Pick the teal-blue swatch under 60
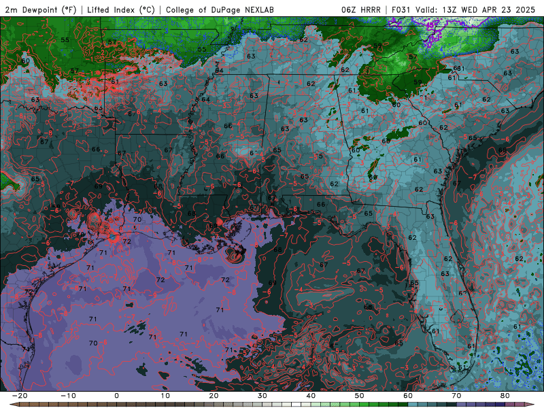544x408 pixels. coord(413,405)
